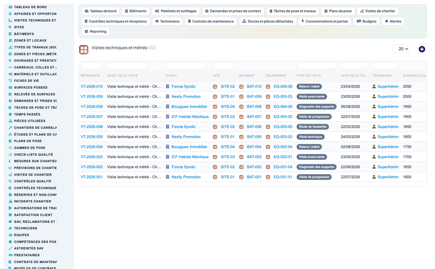Click equipment icon beside EQ-004-02
The image size is (435, 269).
[268, 117]
